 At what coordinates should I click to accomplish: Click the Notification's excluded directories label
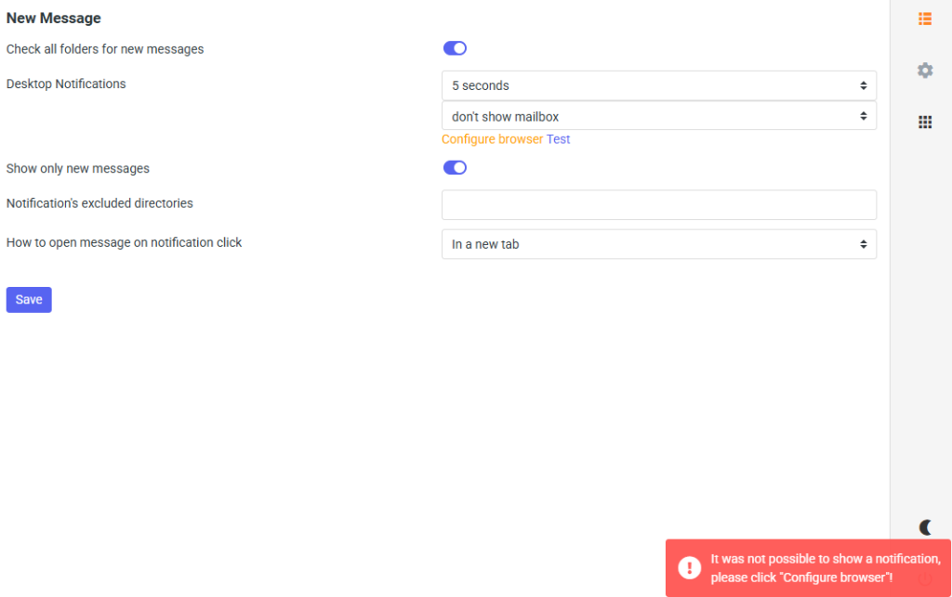(99, 203)
